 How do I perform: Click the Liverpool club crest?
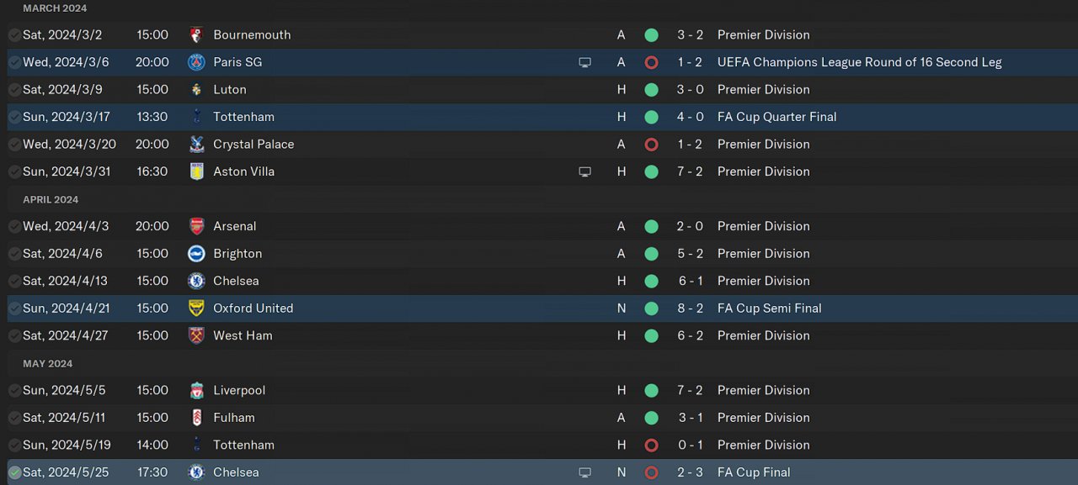(x=196, y=390)
